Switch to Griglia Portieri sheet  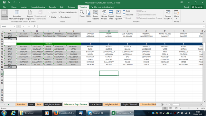111,104
